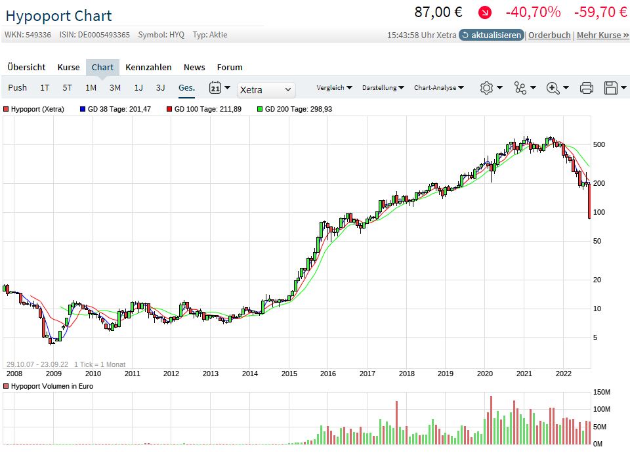Image resolution: width=630 pixels, height=453 pixels.
Task: Click the refresh icon in aktualisieren
Action: pos(465,35)
